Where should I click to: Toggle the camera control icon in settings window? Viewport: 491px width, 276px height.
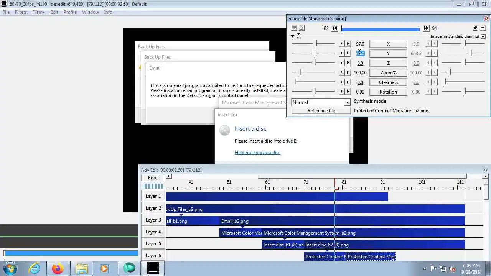(294, 28)
